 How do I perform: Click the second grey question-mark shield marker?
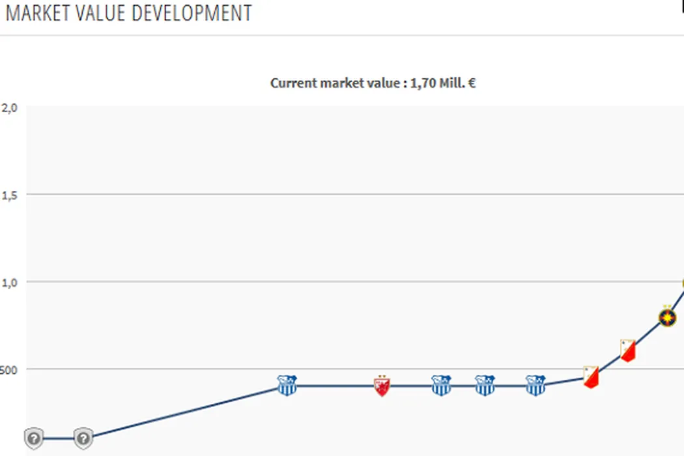(x=83, y=438)
